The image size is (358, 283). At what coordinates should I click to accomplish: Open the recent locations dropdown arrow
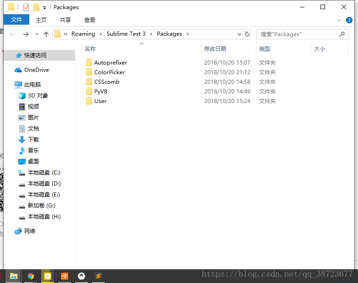point(37,34)
